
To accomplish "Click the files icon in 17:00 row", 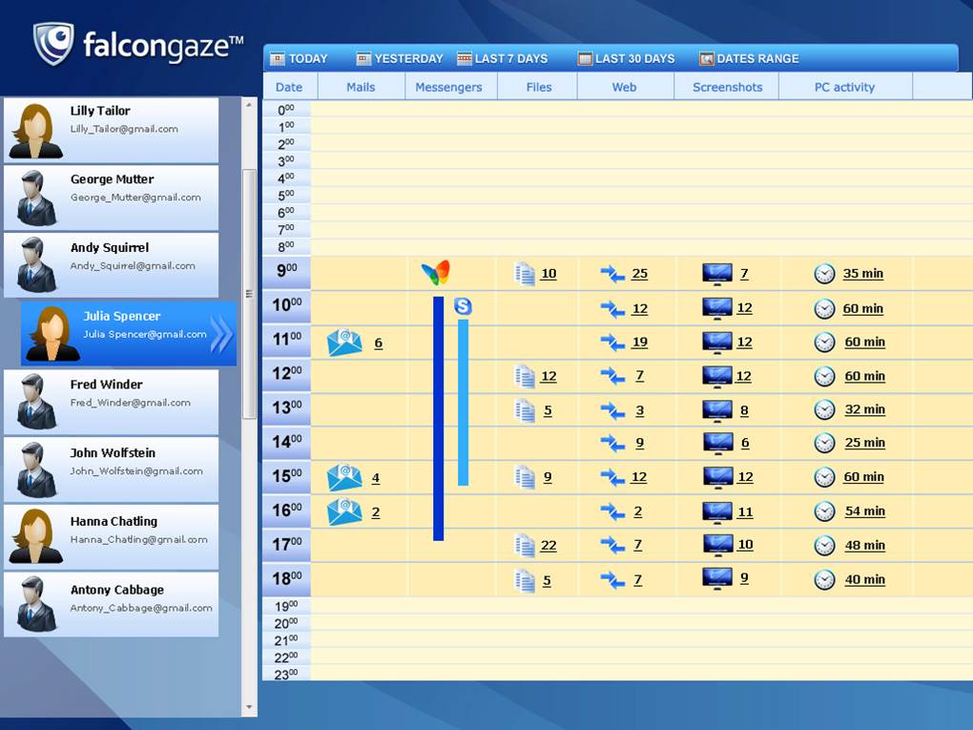I will pyautogui.click(x=525, y=545).
